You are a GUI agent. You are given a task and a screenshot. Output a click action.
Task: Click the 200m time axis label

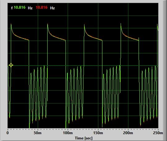tap(128, 133)
